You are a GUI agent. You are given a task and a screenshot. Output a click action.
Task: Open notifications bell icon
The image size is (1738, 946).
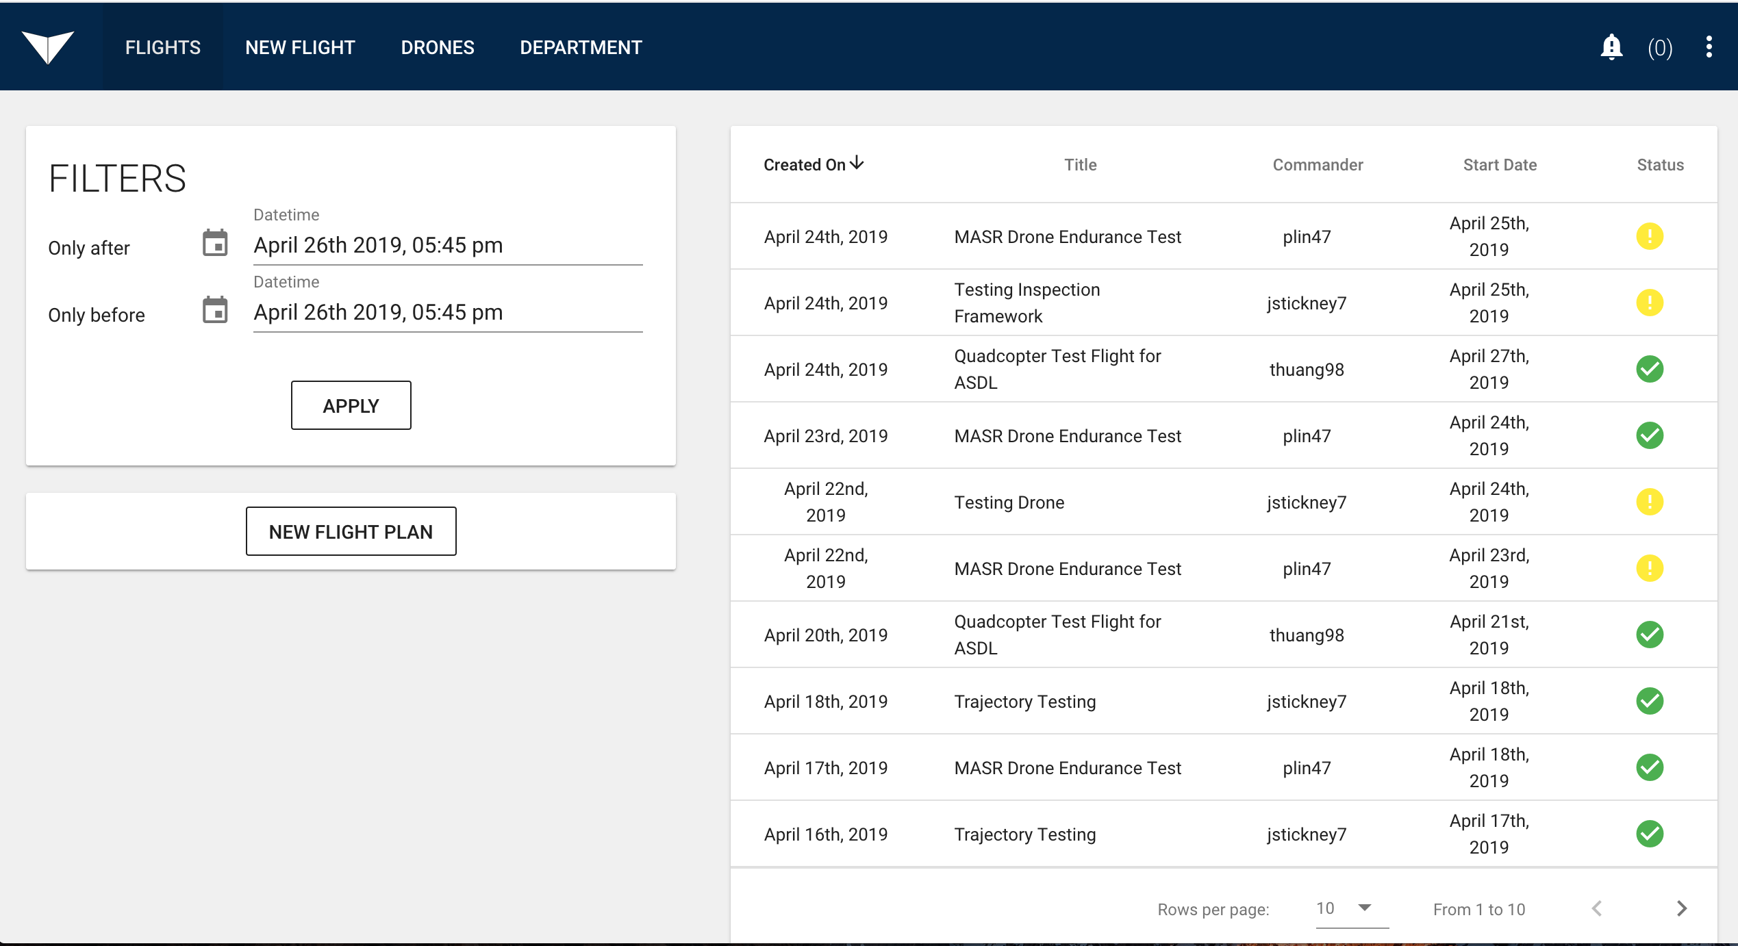tap(1611, 47)
